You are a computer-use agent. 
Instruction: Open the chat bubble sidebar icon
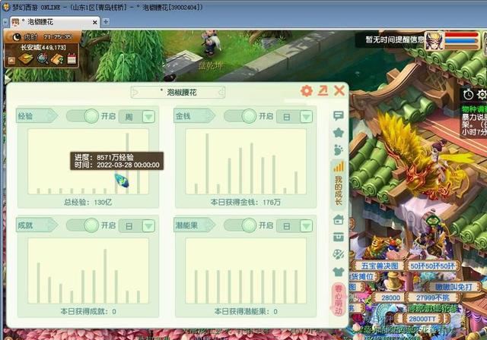pyautogui.click(x=339, y=116)
